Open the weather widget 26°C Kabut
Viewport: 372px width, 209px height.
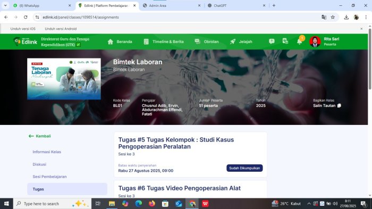click(286, 204)
